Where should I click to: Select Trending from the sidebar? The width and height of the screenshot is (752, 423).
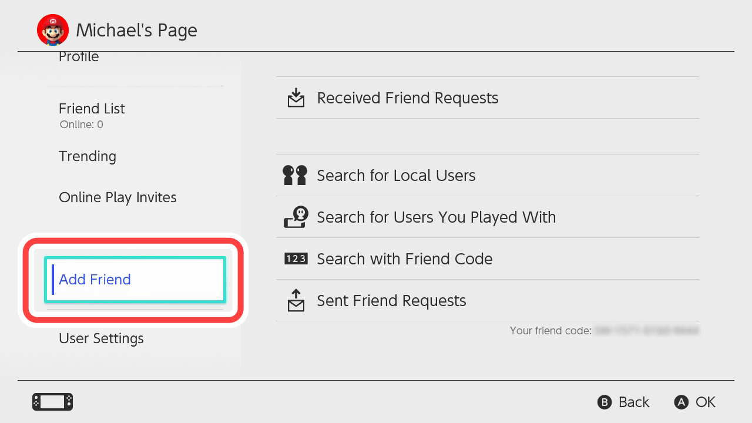pos(87,156)
